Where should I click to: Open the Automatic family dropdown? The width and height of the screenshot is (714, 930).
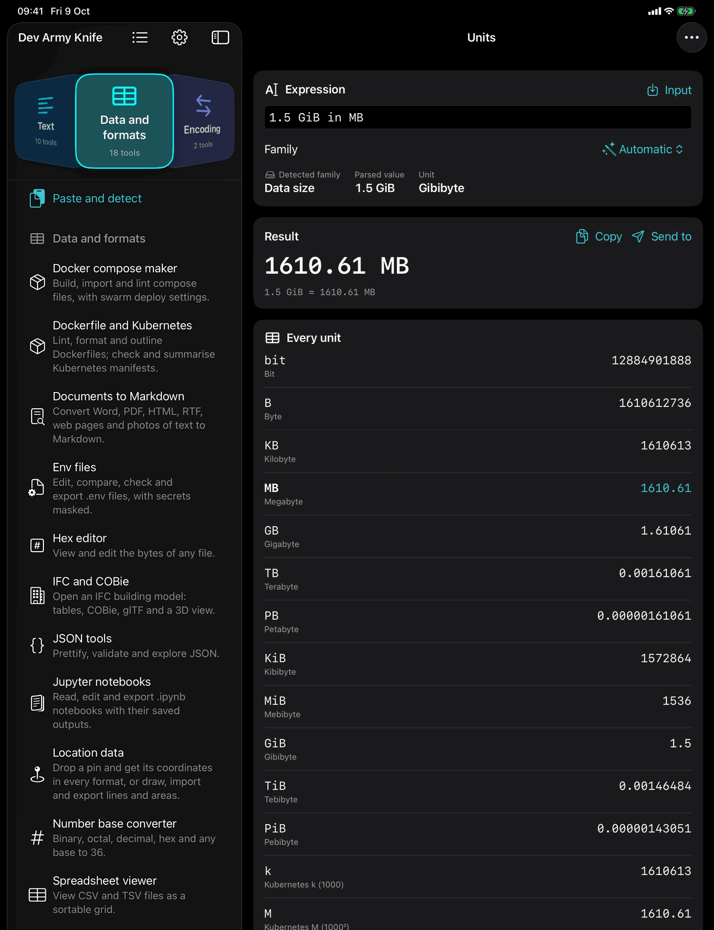coord(643,149)
